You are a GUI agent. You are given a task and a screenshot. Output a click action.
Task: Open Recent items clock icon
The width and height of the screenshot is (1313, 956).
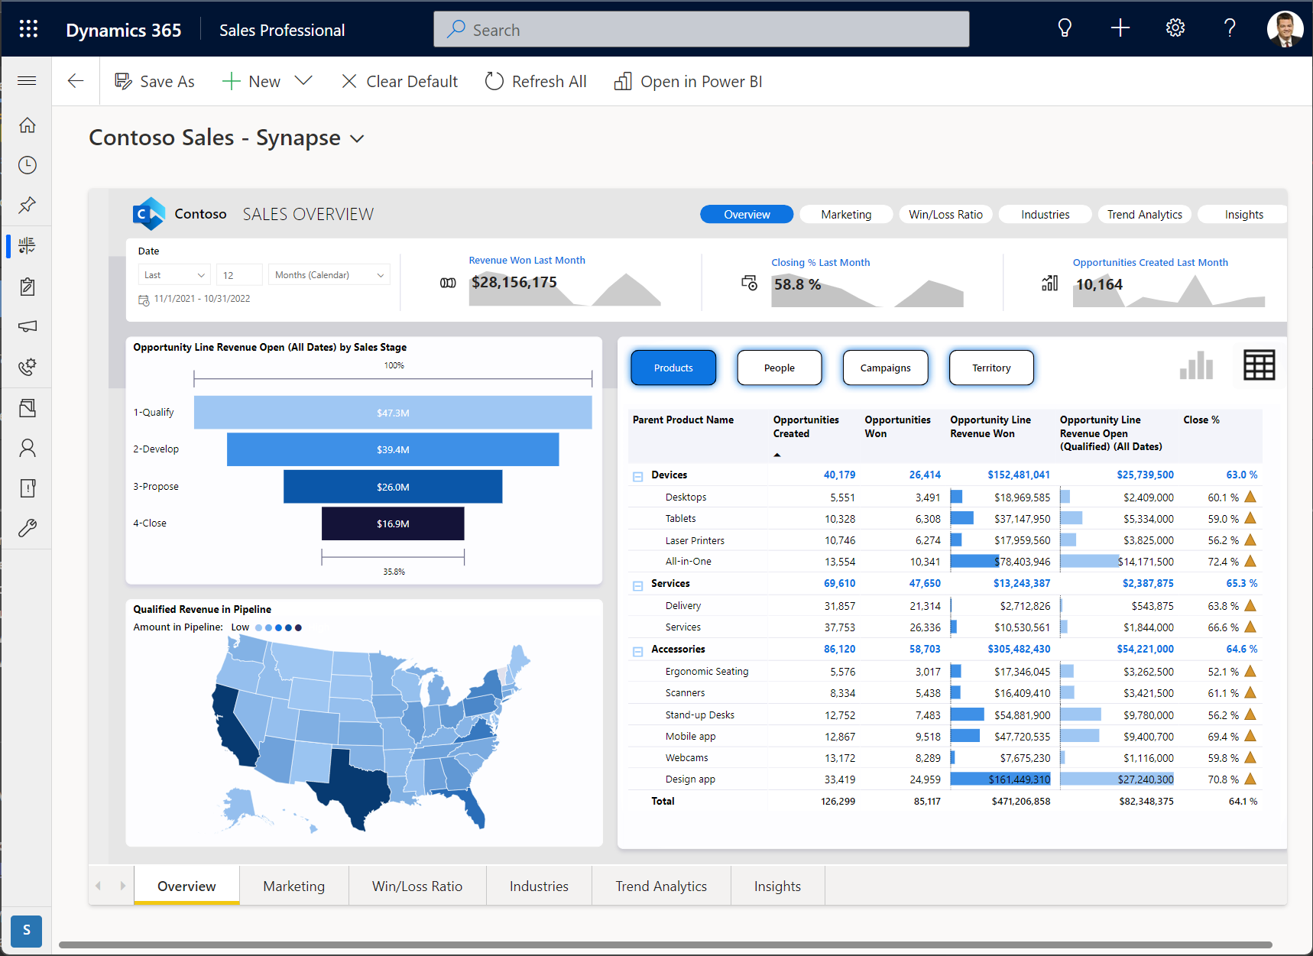click(x=28, y=165)
